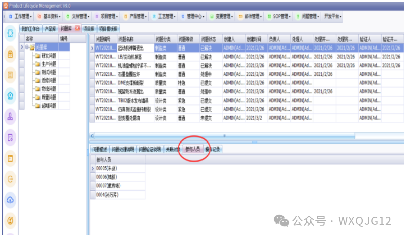This screenshot has height=237, width=404.
Task: Open the 变更管理 menu dropdown
Action: (x=221, y=16)
